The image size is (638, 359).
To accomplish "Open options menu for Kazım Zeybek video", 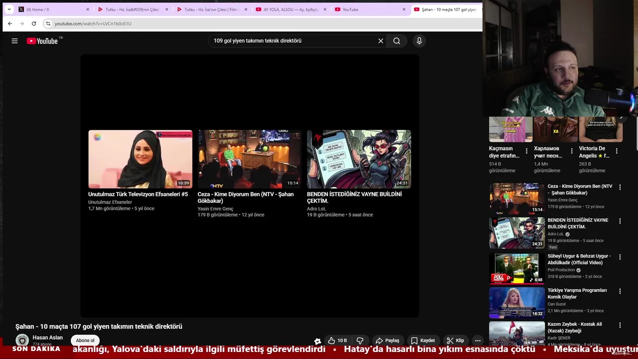I will click(x=620, y=325).
